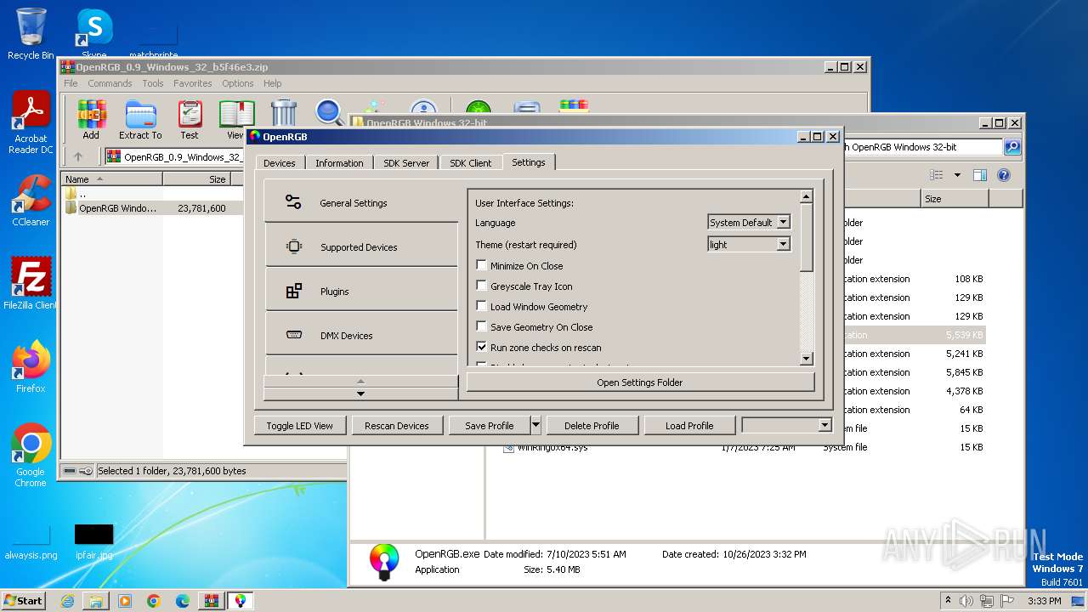Open WinRAR Favorites menu
Image resolution: width=1088 pixels, height=612 pixels.
pyautogui.click(x=193, y=83)
